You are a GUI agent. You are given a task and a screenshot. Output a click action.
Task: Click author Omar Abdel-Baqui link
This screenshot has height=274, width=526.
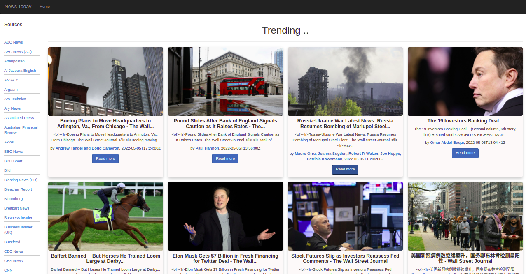[447, 143]
